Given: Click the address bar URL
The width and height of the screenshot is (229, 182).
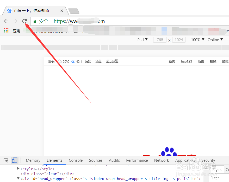Looking at the screenshot, I should pyautogui.click(x=79, y=21).
